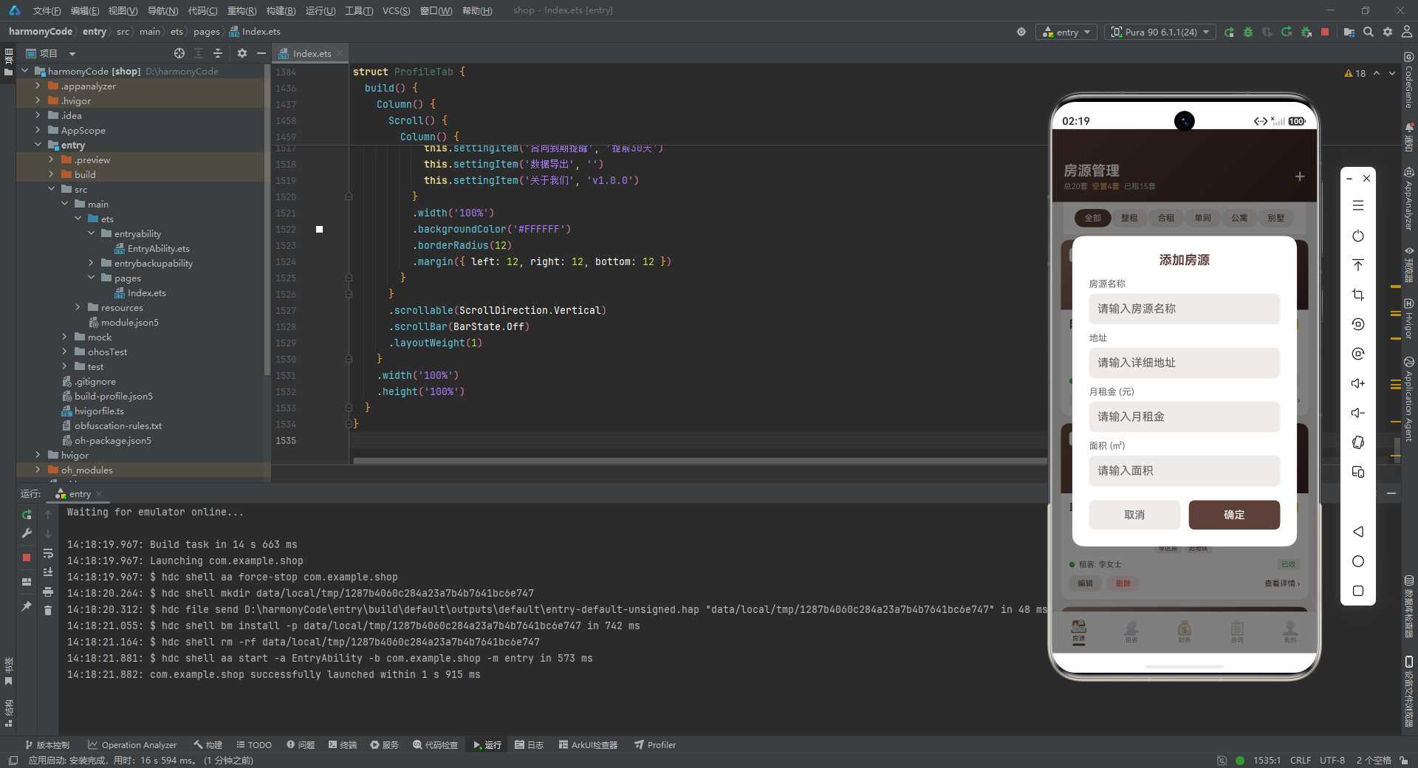Rerun entry in run panel
This screenshot has width=1418, height=768.
[x=27, y=515]
